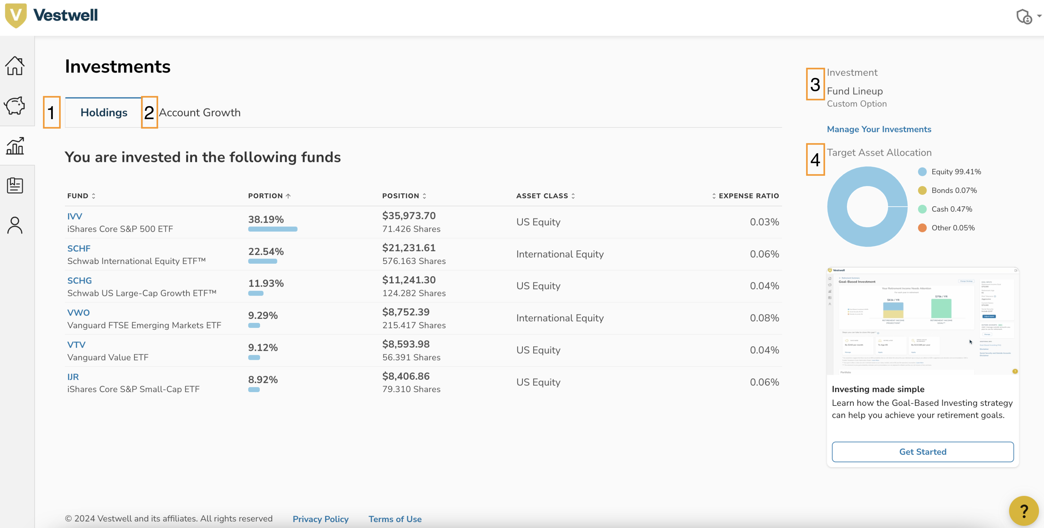This screenshot has height=528, width=1044.
Task: Open the account shield icon at top right
Action: point(1024,17)
